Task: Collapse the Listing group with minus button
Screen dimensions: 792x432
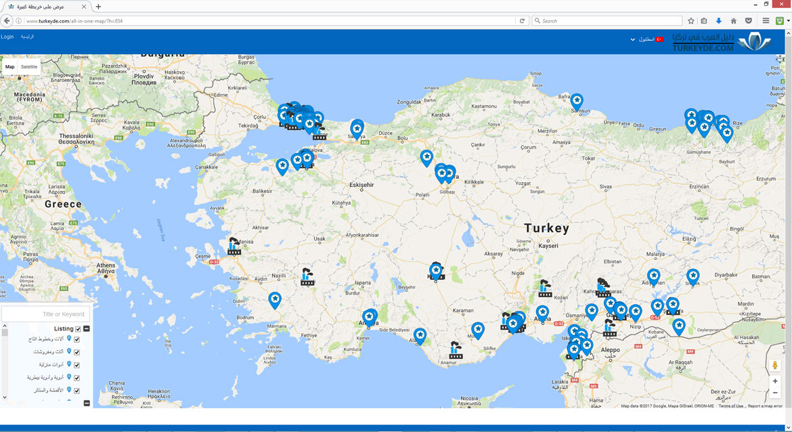Action: 87,329
